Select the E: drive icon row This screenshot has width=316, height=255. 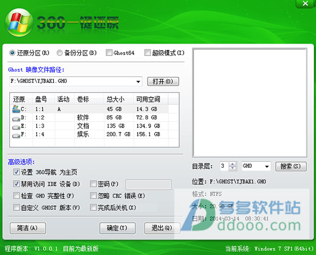coord(94,126)
